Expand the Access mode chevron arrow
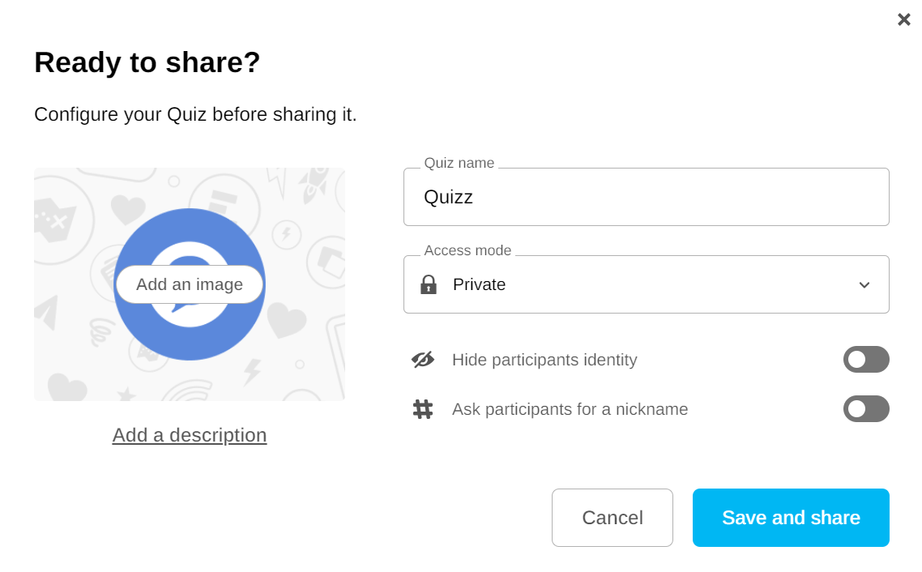Image resolution: width=922 pixels, height=572 pixels. (x=864, y=285)
